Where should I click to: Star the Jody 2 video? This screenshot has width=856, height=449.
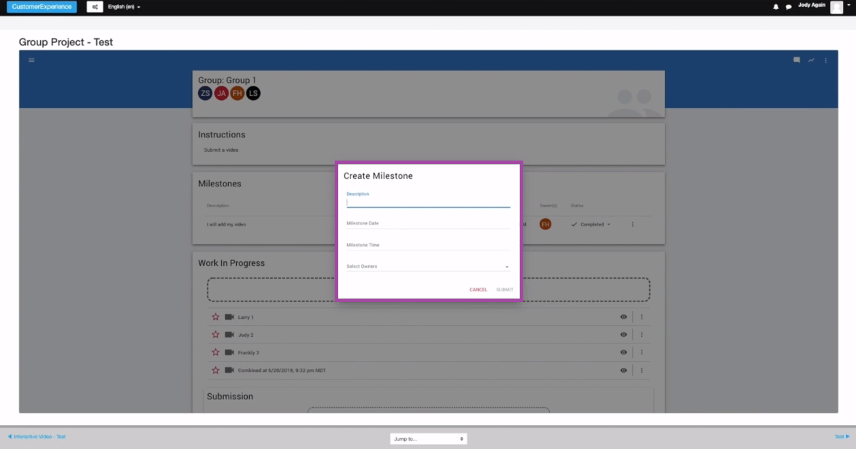216,335
